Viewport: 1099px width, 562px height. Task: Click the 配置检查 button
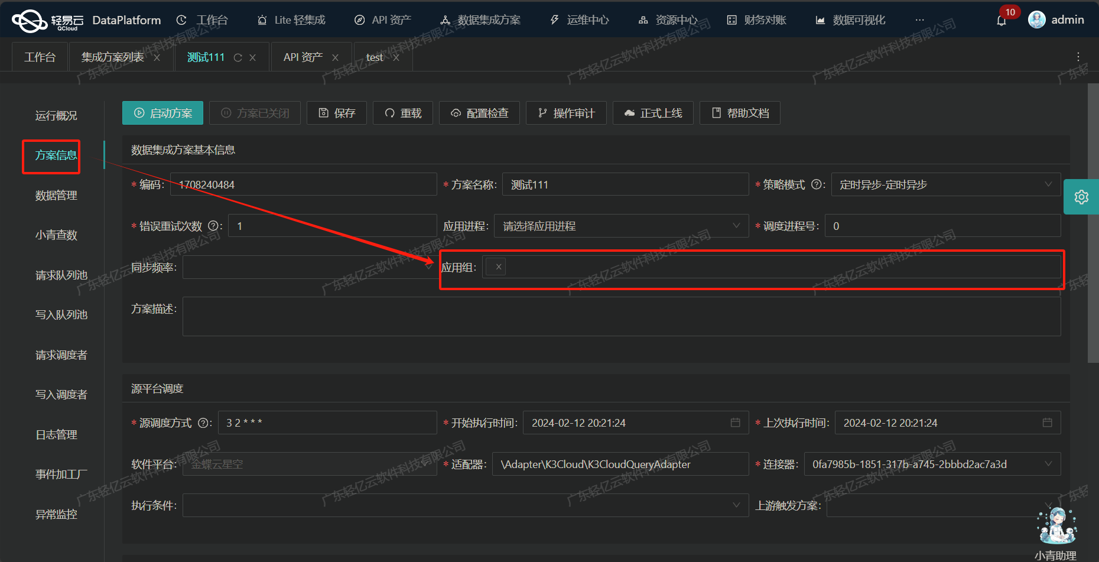pos(479,113)
